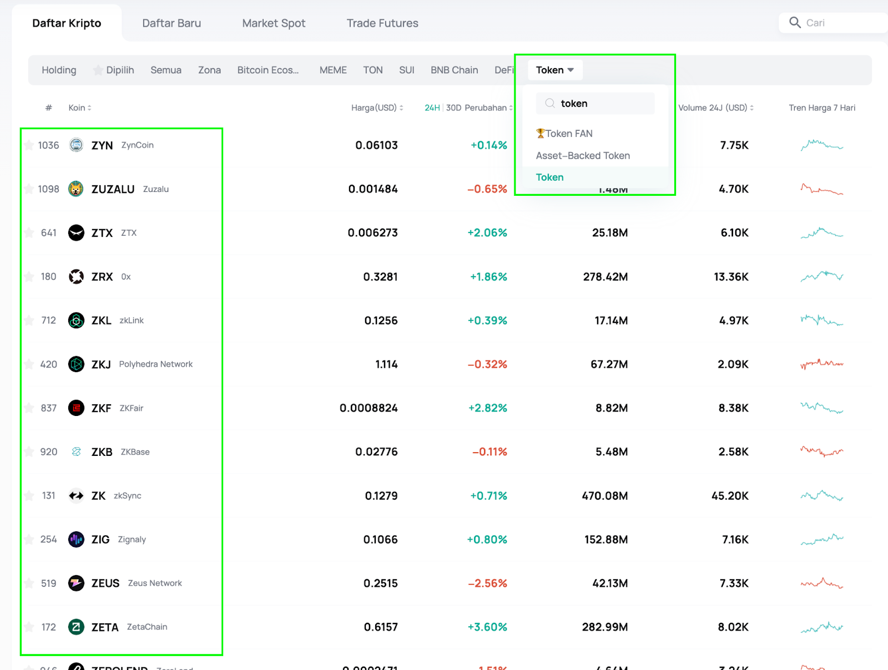Click Tren Harga 7 Hari header
The width and height of the screenshot is (888, 670).
point(822,108)
